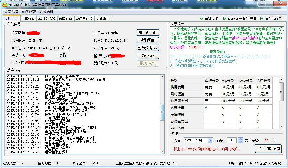Image resolution: width=288 pixels, height=168 pixels.
Task: Disable the 自动赚金币 checkbox
Action: (262, 19)
